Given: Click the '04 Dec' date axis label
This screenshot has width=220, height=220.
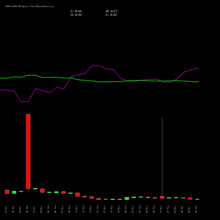Looking at the screenshot, I should (x=196, y=209).
